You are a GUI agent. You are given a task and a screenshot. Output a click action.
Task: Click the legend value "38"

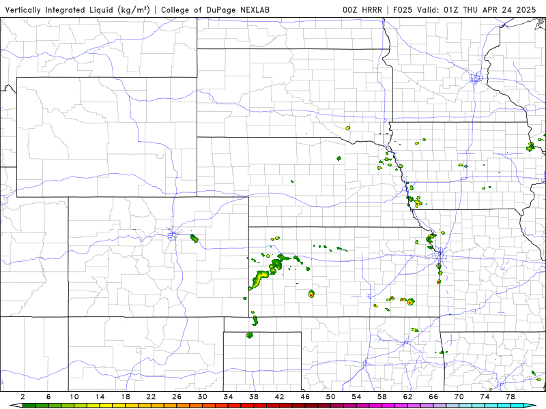(x=254, y=397)
